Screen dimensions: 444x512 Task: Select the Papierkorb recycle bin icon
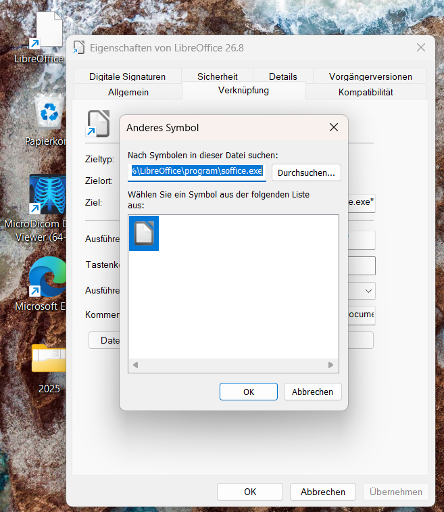coord(49,112)
